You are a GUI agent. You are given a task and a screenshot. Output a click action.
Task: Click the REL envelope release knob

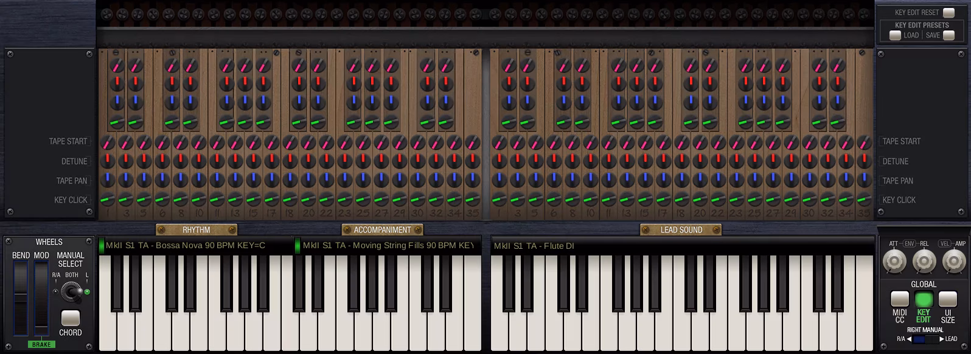tap(924, 262)
